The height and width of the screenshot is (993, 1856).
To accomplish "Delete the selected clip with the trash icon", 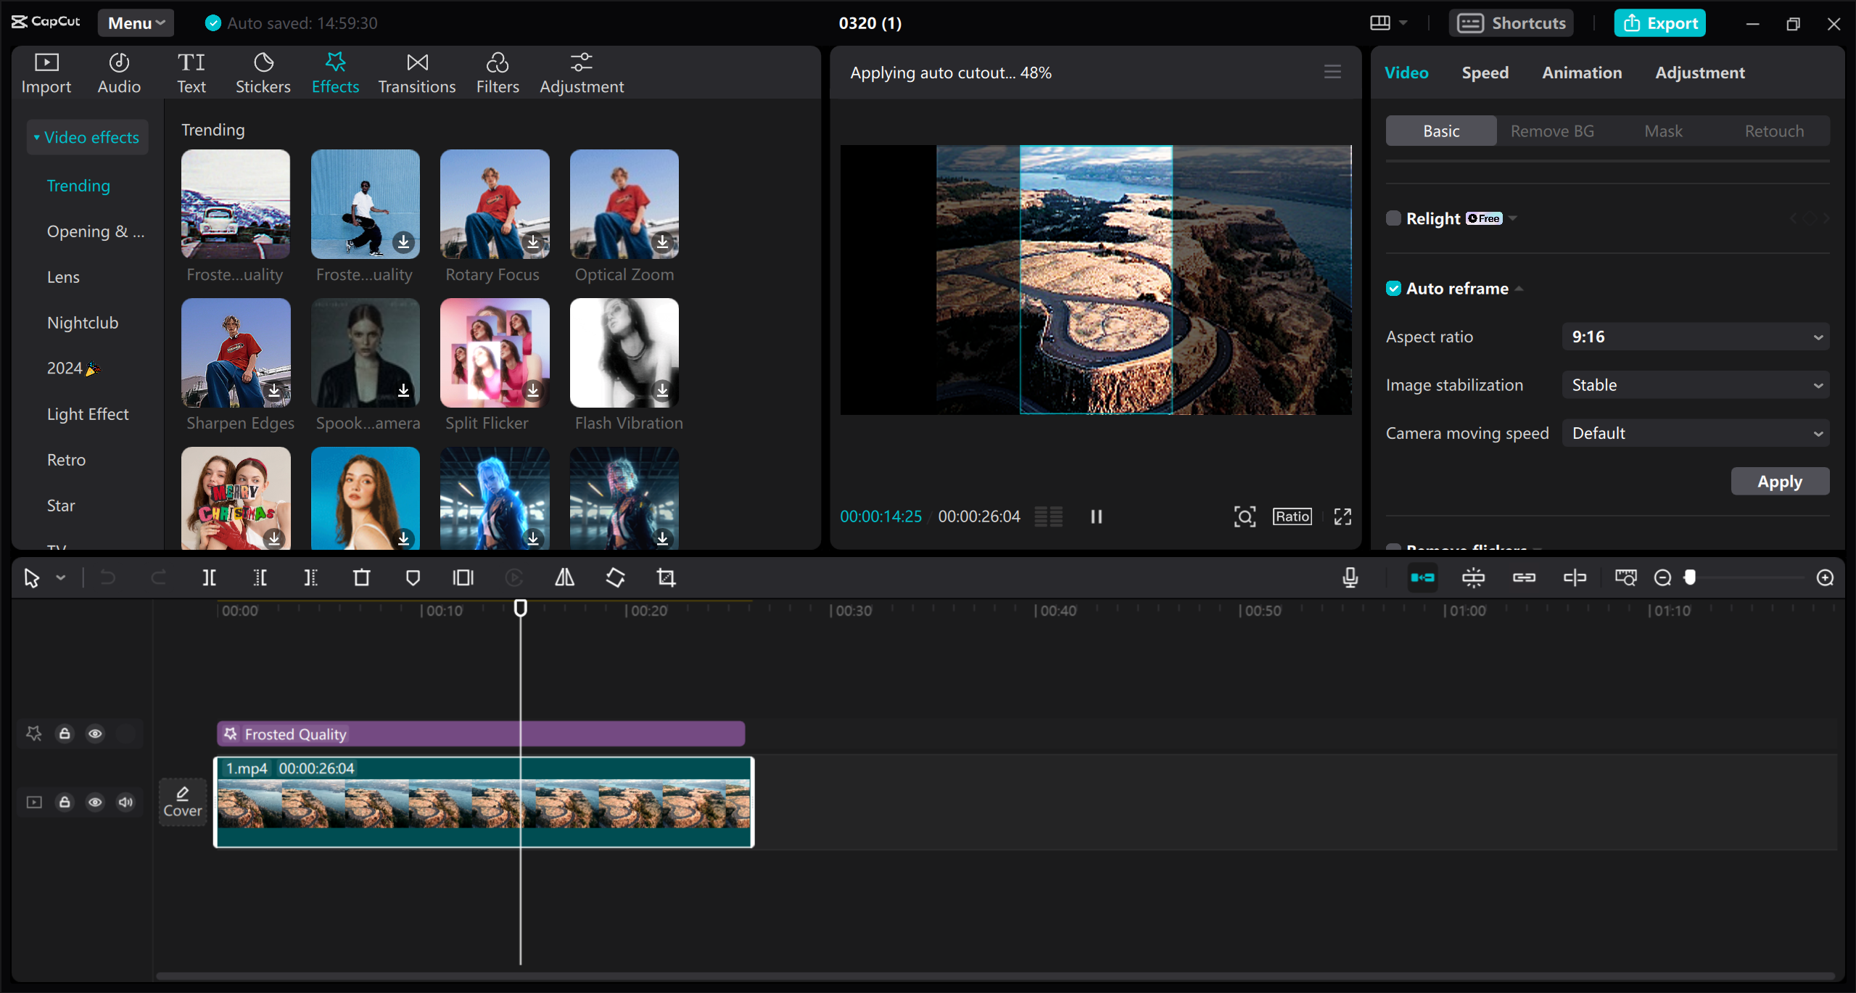I will pos(361,577).
